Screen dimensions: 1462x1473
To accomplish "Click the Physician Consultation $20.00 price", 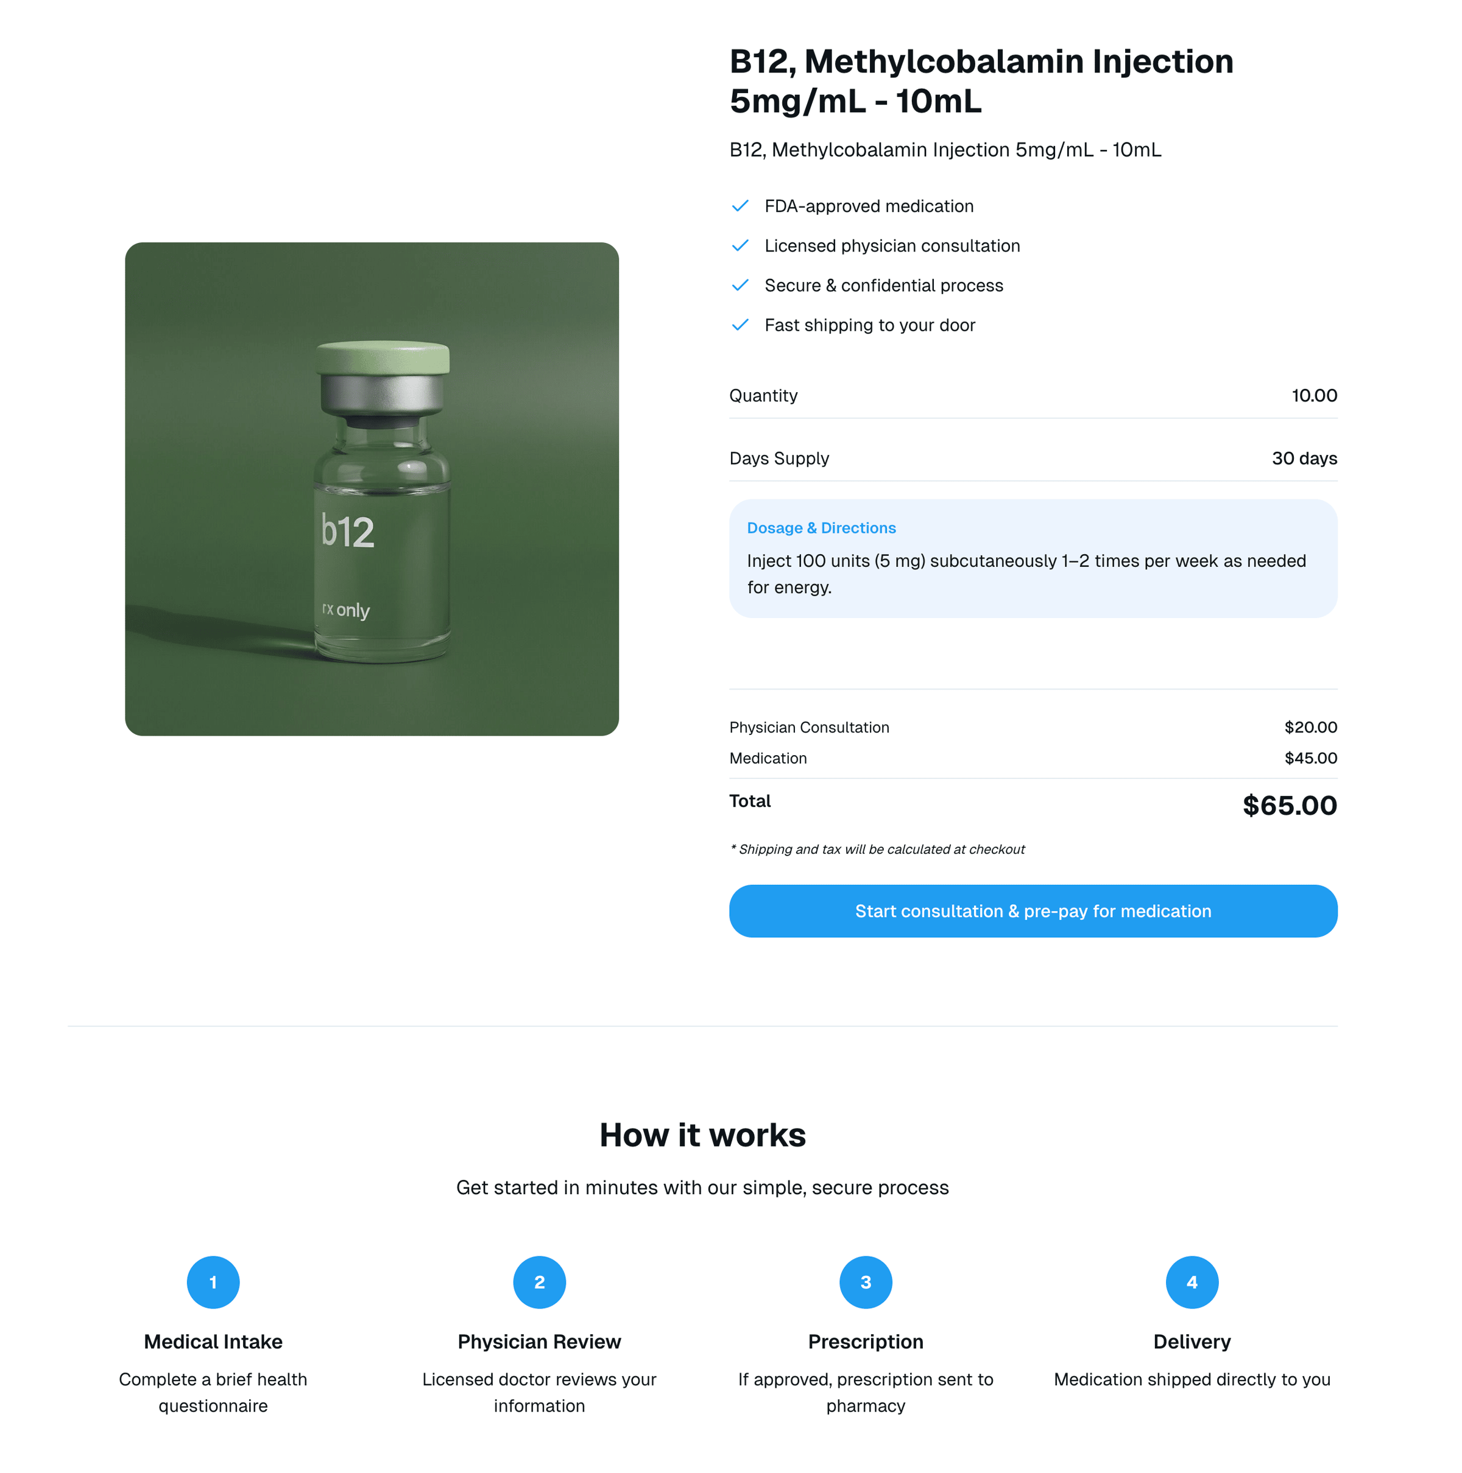I will pyautogui.click(x=1310, y=727).
